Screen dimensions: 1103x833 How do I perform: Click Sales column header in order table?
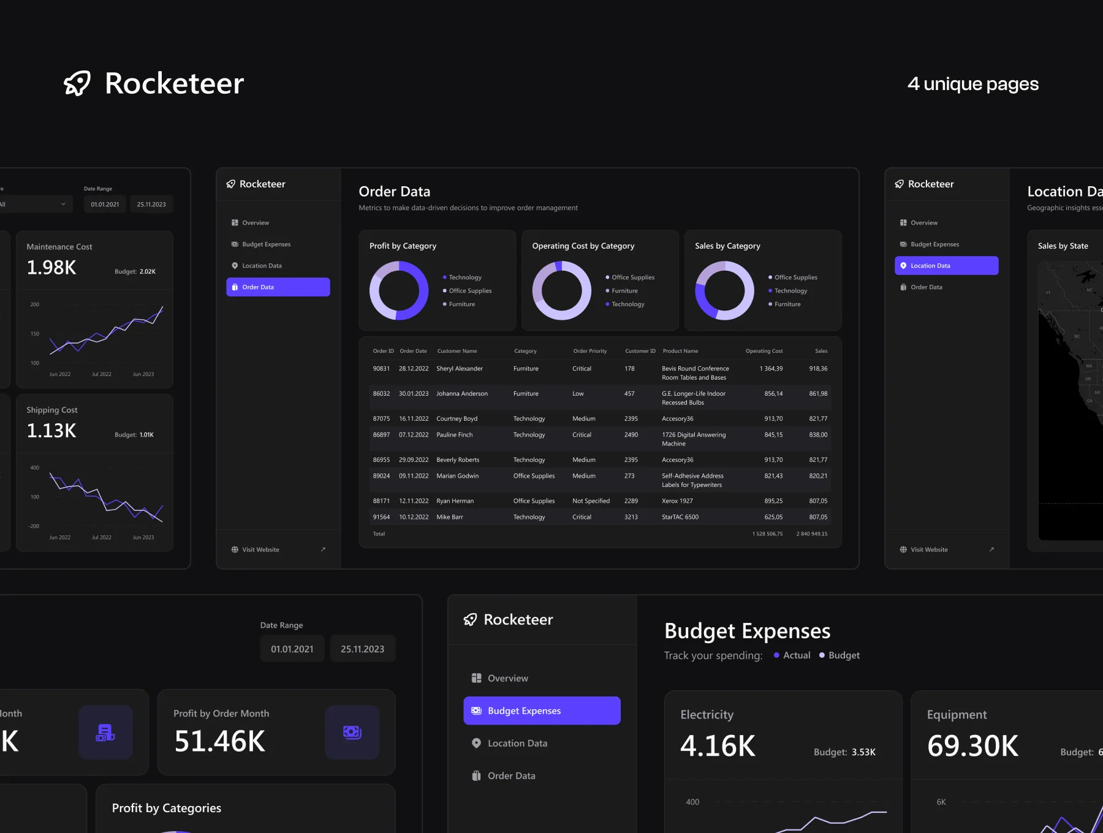coord(821,352)
